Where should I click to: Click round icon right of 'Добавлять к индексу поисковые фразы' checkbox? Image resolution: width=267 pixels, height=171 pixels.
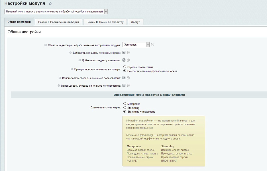pyautogui.click(x=128, y=52)
